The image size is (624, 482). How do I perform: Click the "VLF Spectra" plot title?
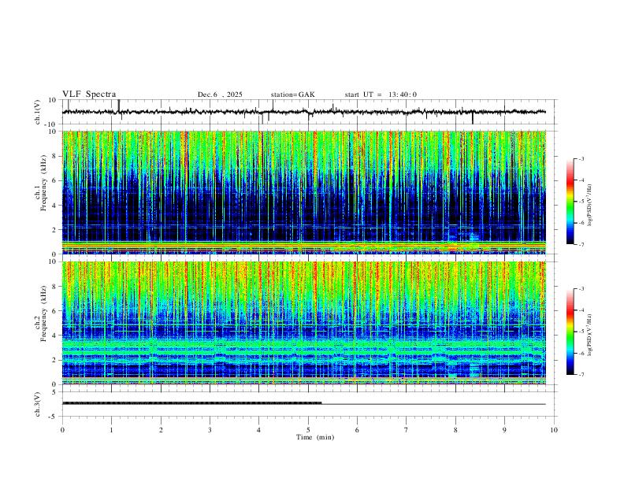tap(89, 95)
